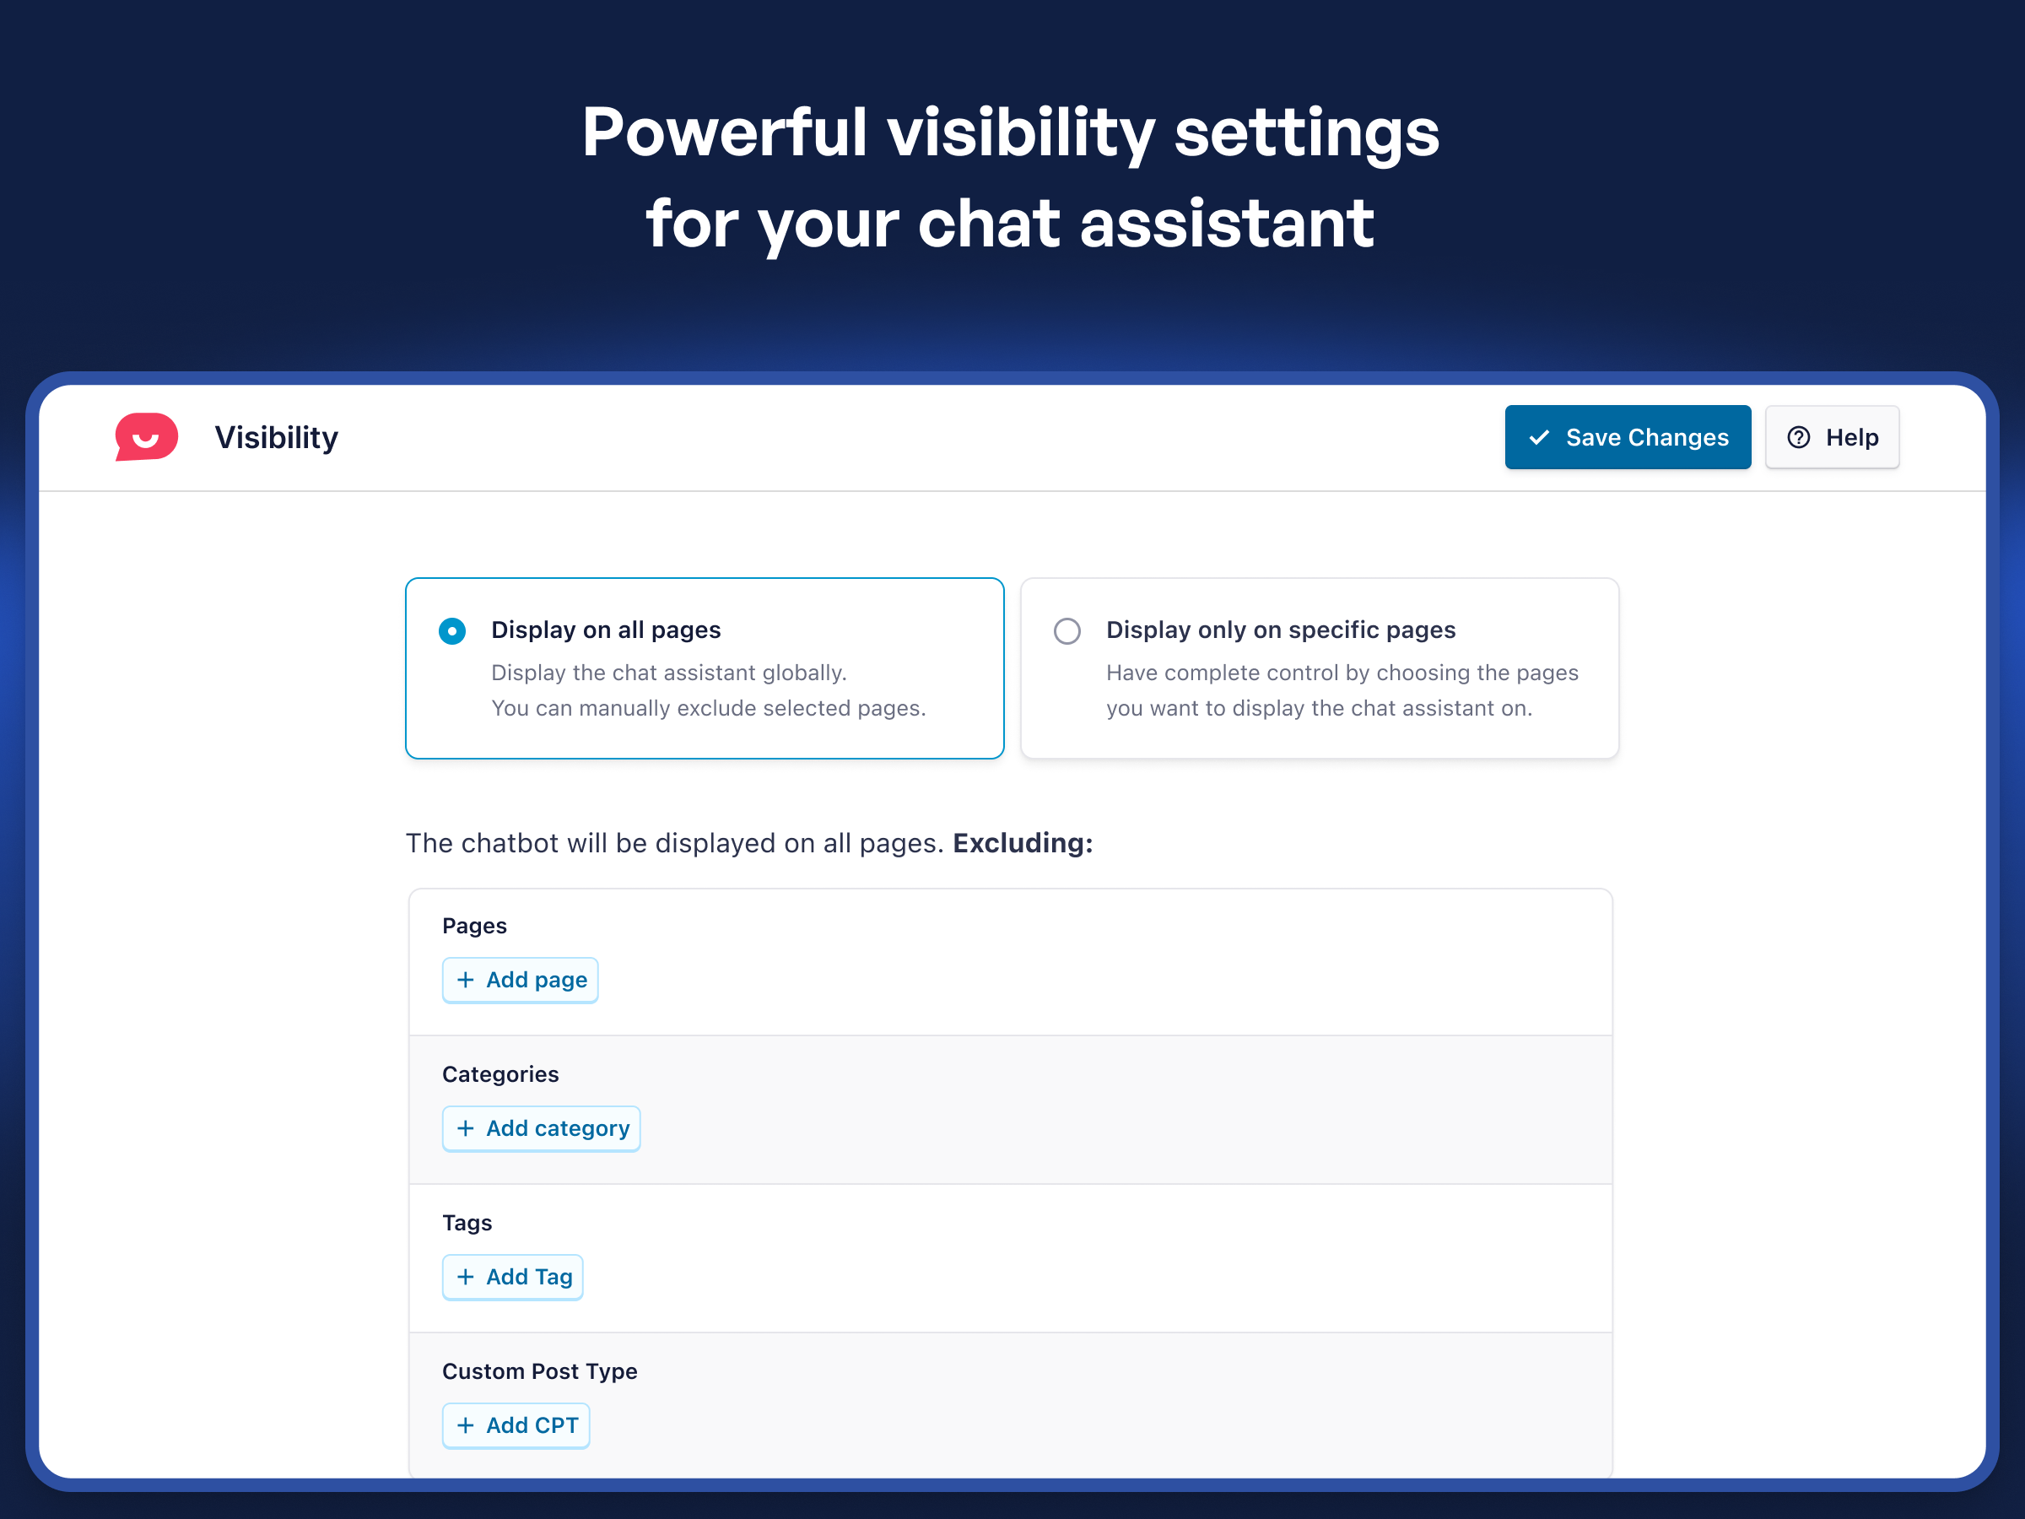
Task: Click the plus icon next to Add Tag
Action: click(x=465, y=1276)
